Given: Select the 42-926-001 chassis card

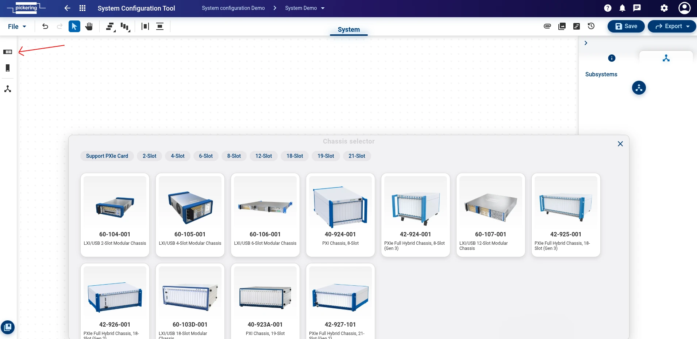Looking at the screenshot, I should click(x=115, y=301).
